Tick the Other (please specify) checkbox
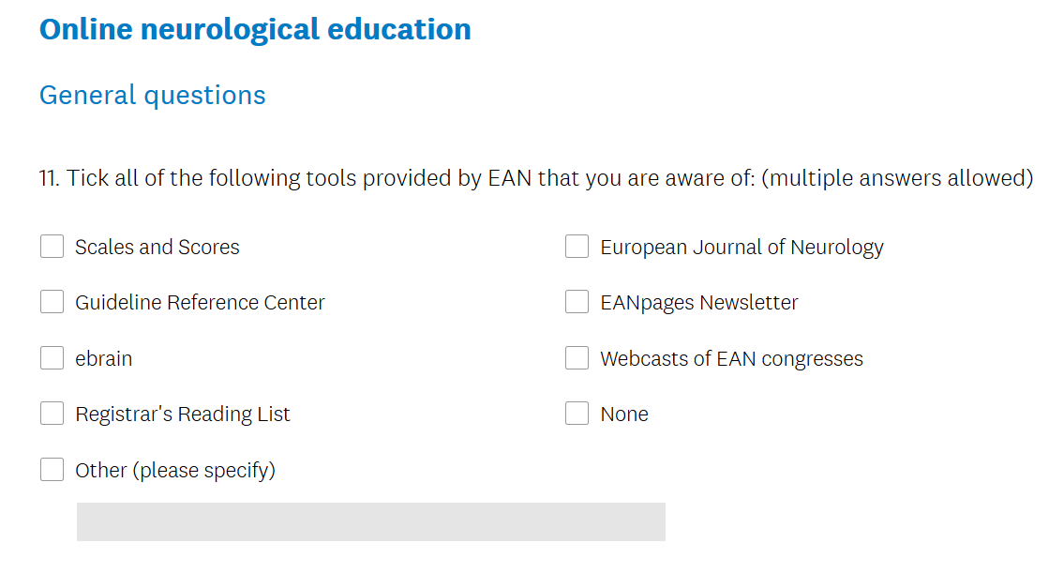Screen dimensions: 1064x573 52,470
